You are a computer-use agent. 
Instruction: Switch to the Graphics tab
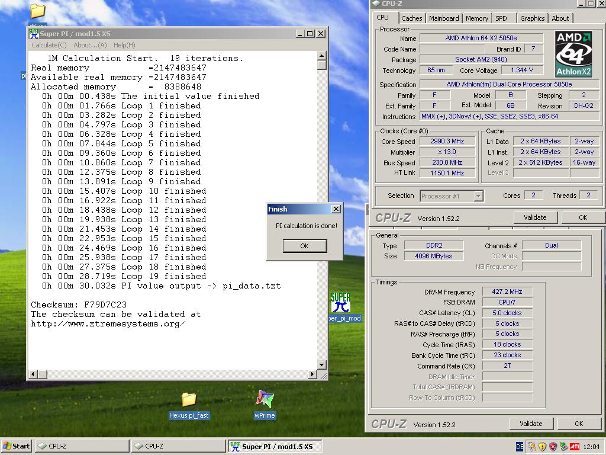[532, 18]
